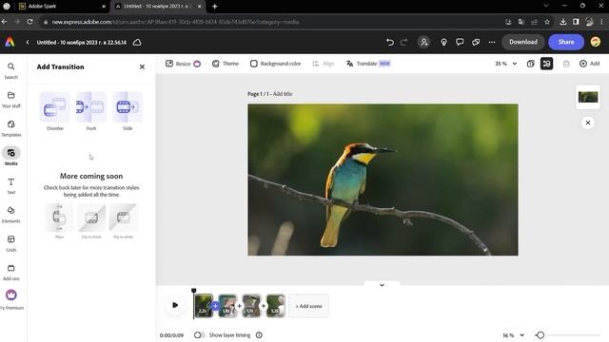Screen dimensions: 609x342
Task: Open Add-ons in the sidebar
Action: (10, 272)
